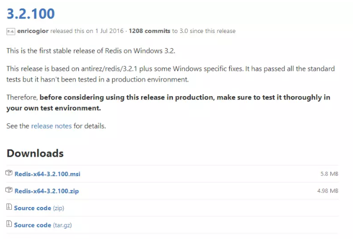The width and height of the screenshot is (353, 241).
Task: Click archive icon beside Source code (tar.gz)
Action: pos(9,224)
